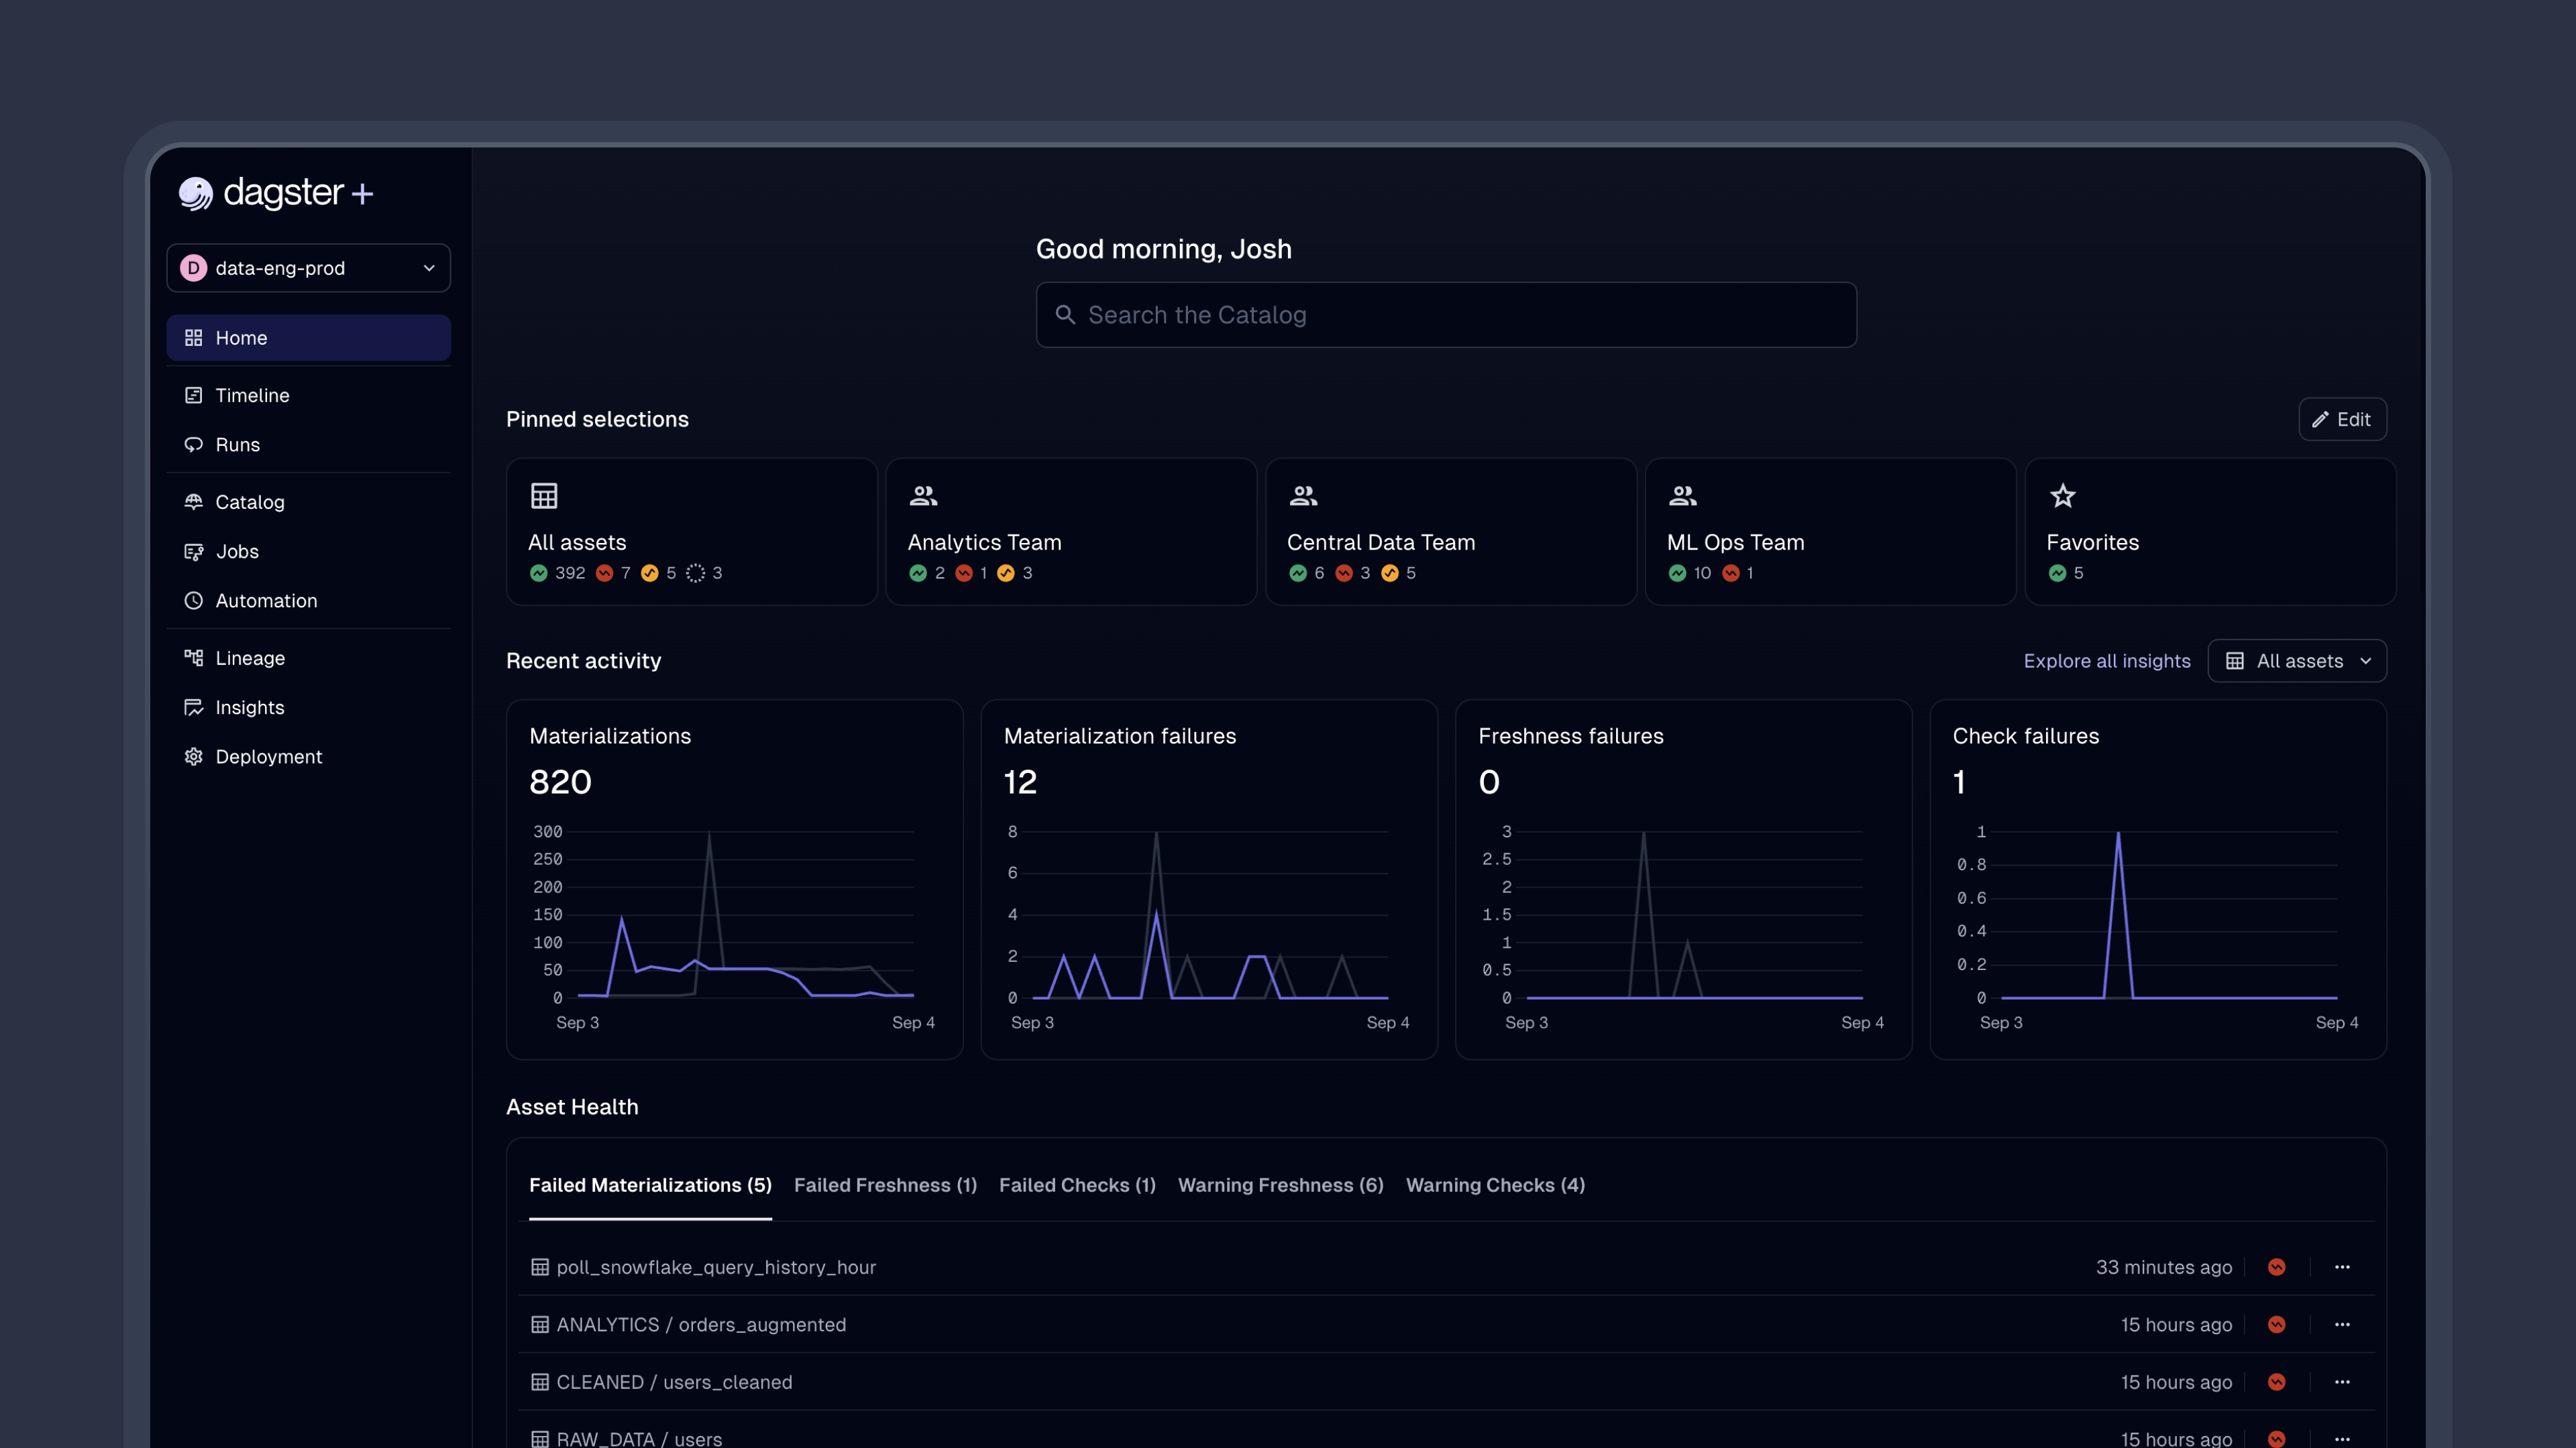Open the Check failures chart card

click(x=2158, y=880)
